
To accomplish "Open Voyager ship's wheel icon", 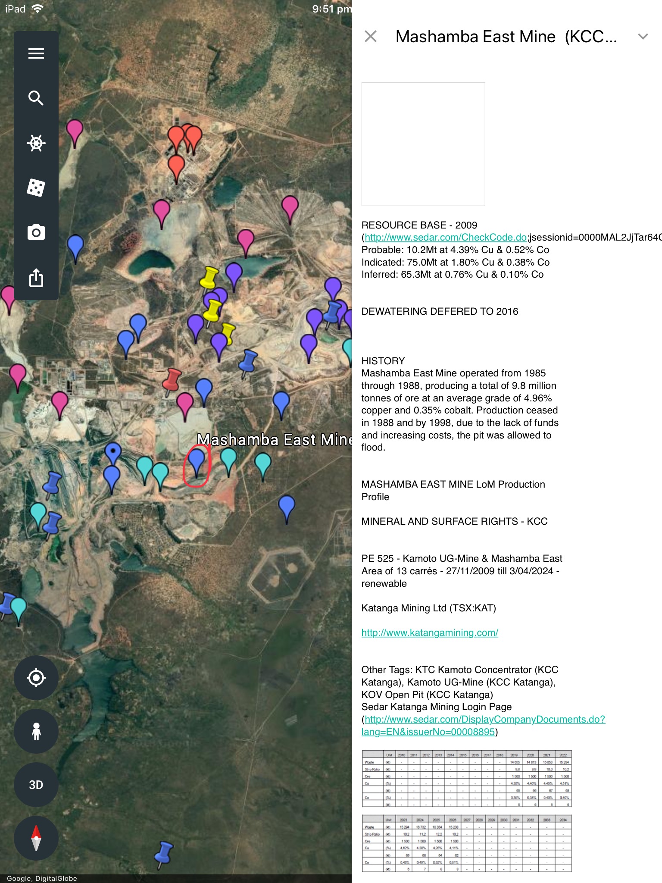I will pos(36,143).
